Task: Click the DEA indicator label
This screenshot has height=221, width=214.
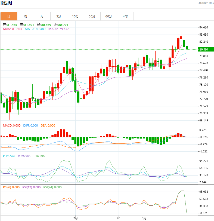Action: pos(48,125)
